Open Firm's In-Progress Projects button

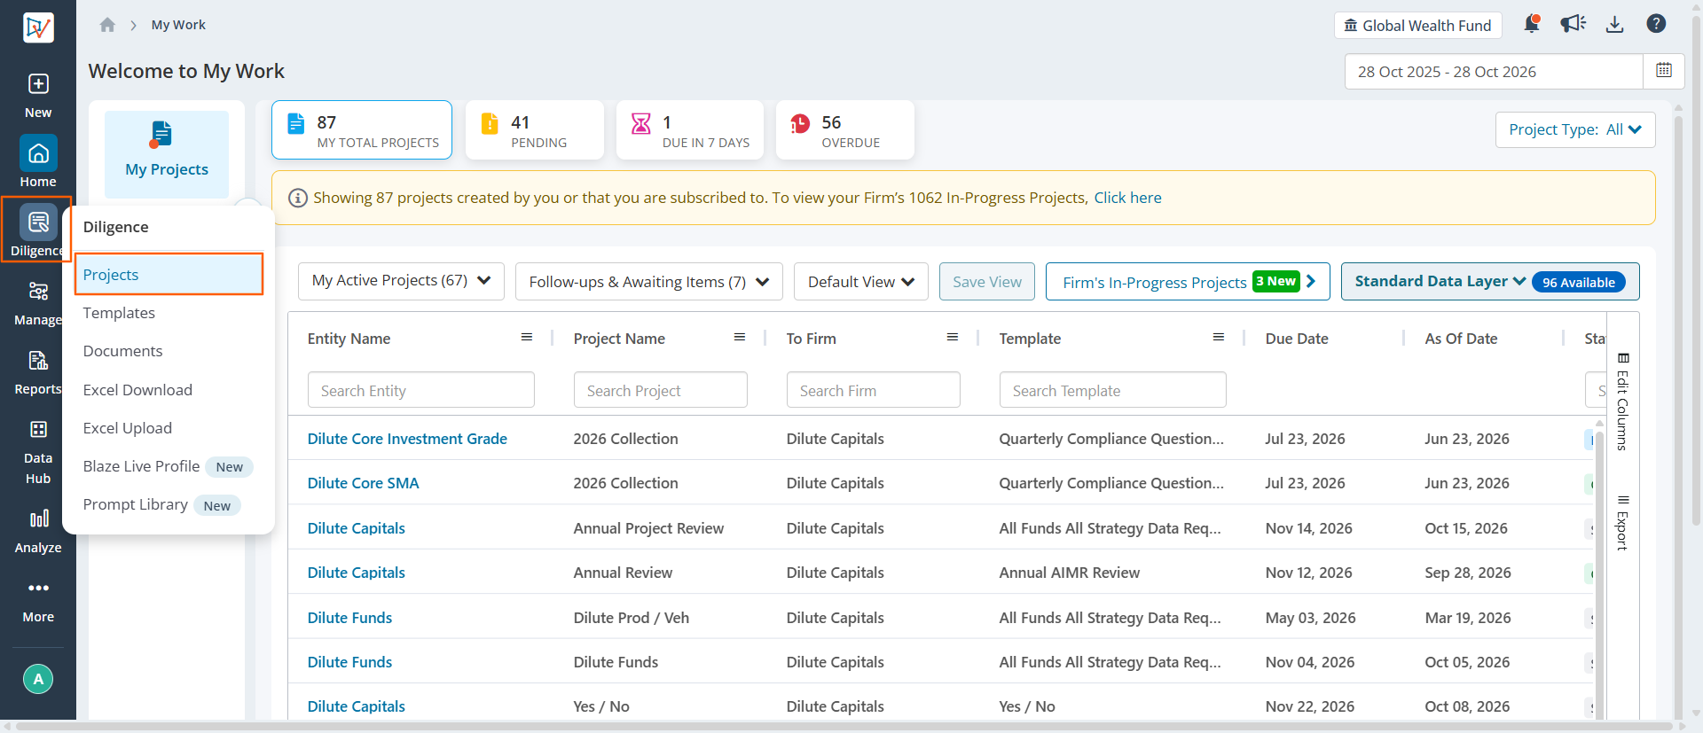pyautogui.click(x=1188, y=282)
